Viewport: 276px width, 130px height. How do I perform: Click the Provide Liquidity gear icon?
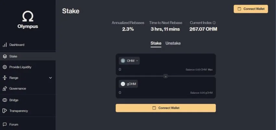5,67
